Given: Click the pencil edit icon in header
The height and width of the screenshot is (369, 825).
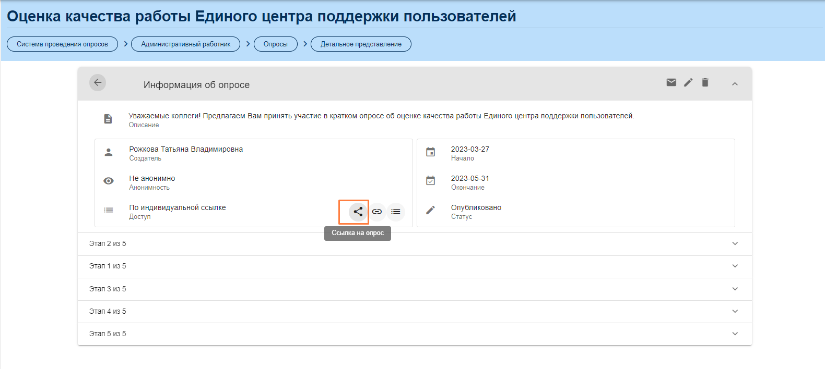Looking at the screenshot, I should click(688, 82).
